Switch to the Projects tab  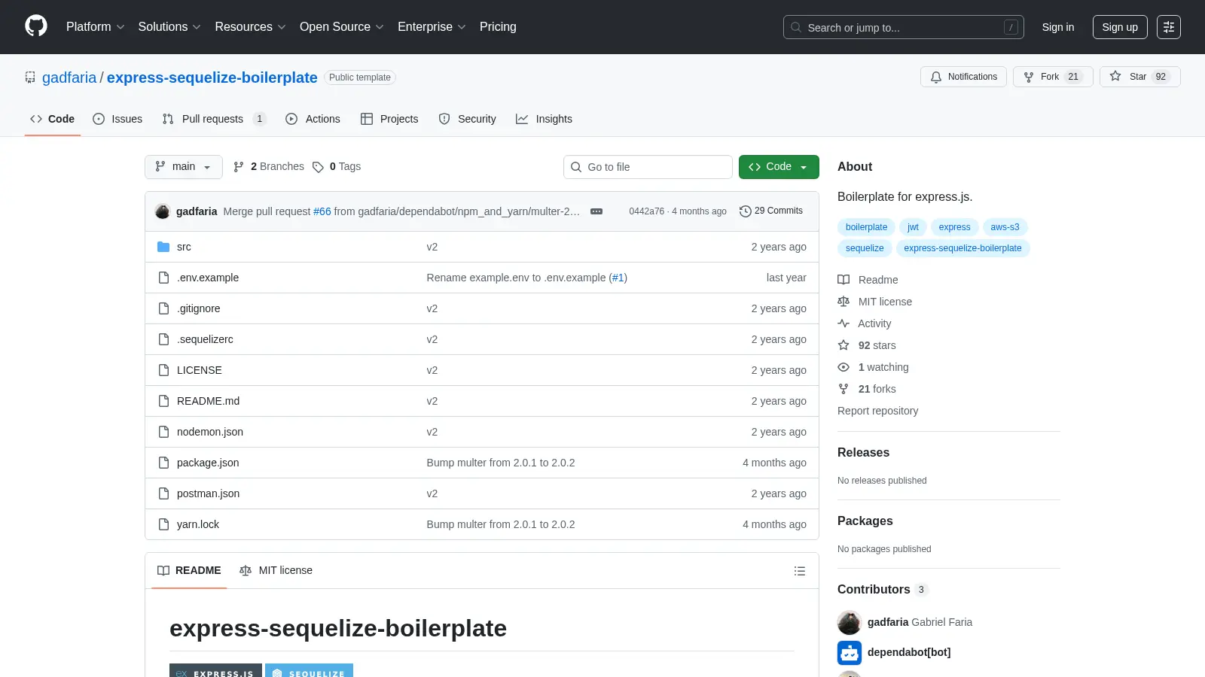point(389,119)
